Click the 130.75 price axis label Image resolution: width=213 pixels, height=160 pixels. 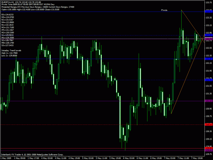click(209, 116)
